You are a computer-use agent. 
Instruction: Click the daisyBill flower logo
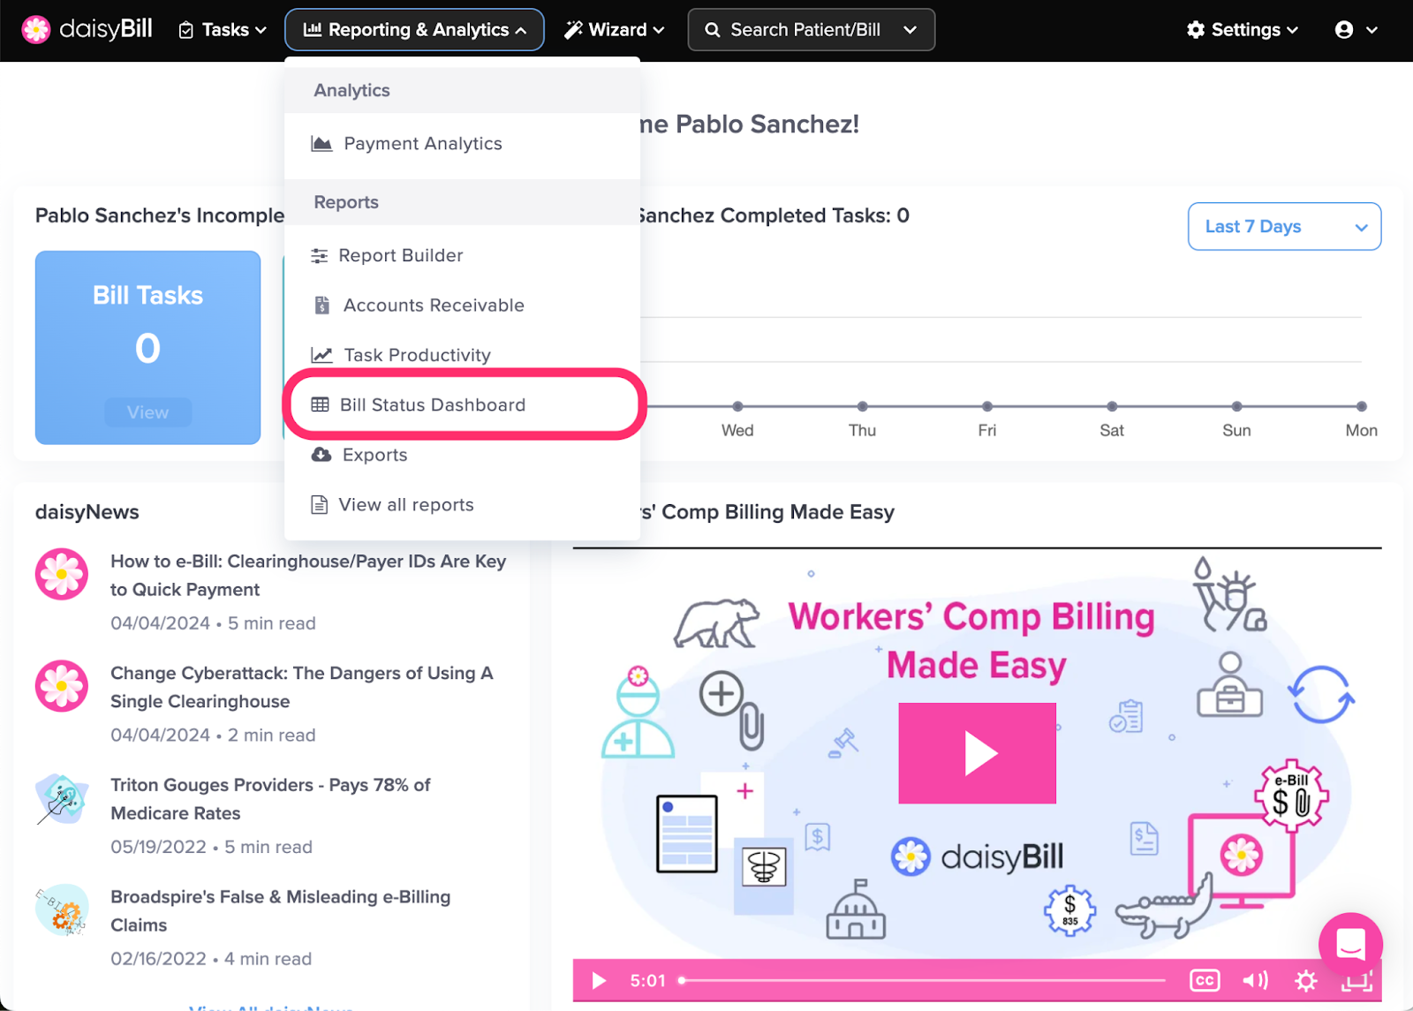click(x=35, y=29)
